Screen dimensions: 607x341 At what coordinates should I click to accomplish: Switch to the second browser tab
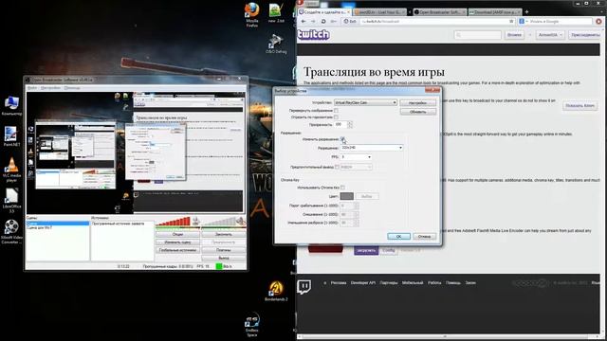pyautogui.click(x=379, y=12)
